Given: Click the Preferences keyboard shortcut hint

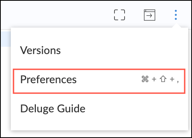Looking at the screenshot, I should click(160, 79).
